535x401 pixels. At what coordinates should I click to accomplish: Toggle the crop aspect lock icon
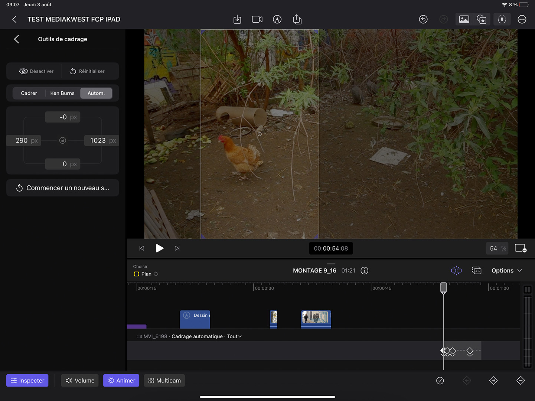pyautogui.click(x=63, y=140)
